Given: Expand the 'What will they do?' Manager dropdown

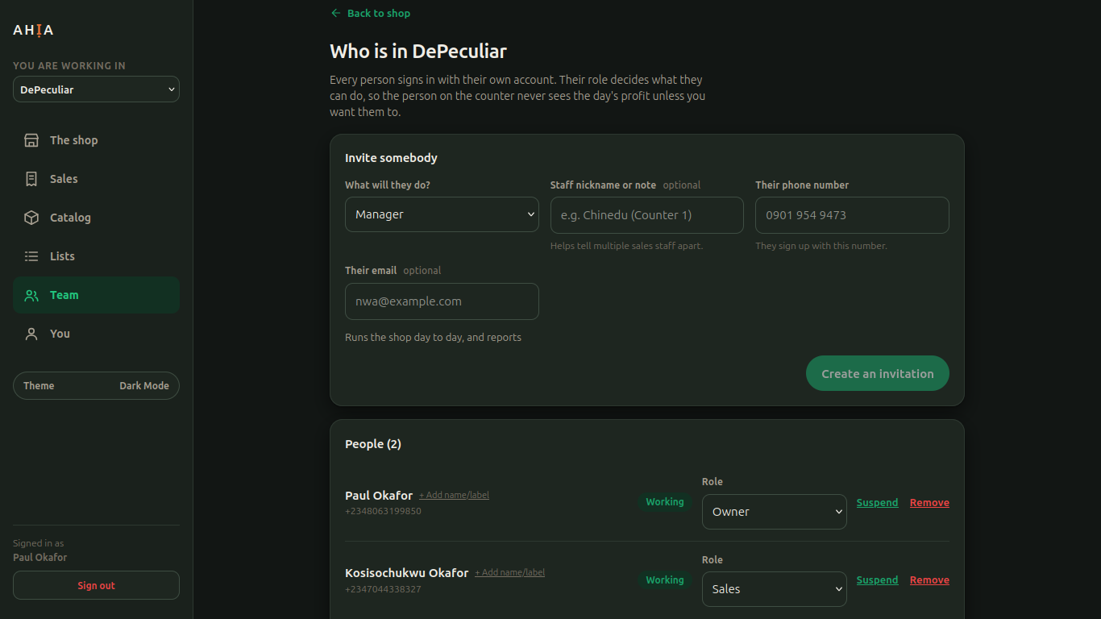Looking at the screenshot, I should tap(442, 214).
